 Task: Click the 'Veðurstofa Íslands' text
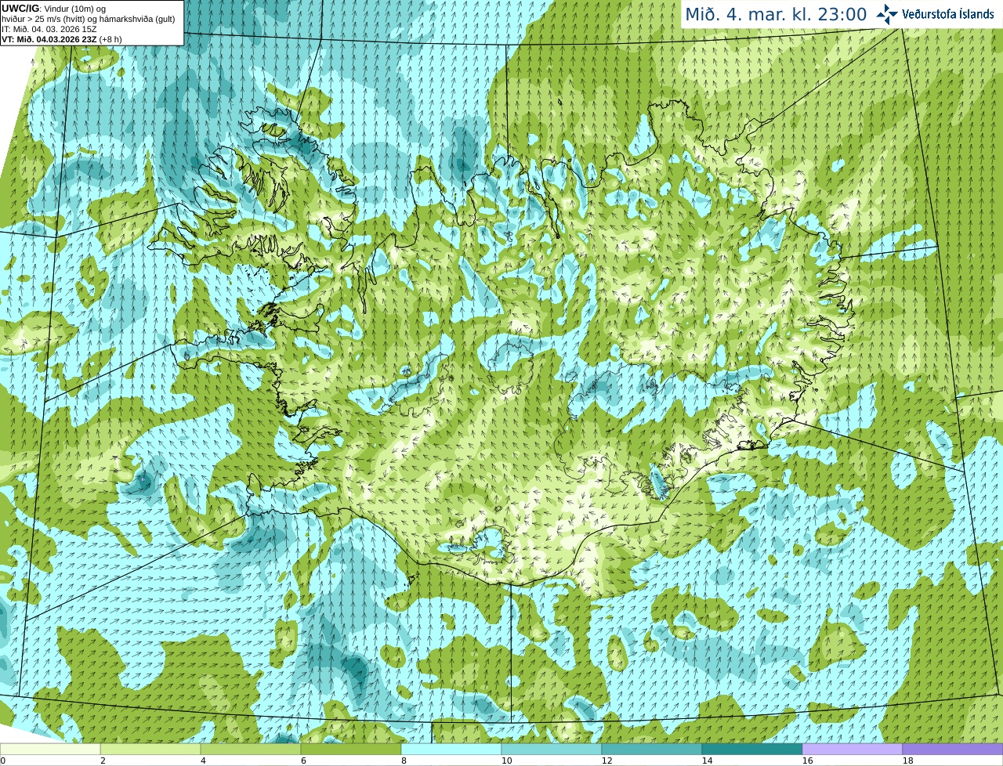point(947,14)
